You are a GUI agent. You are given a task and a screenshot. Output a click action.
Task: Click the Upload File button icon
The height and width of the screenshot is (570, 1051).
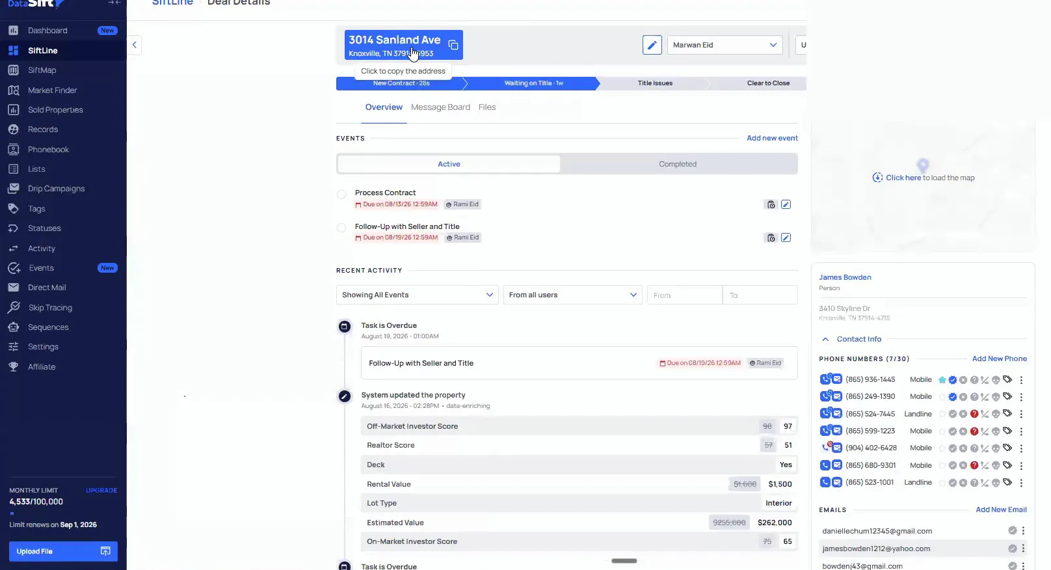105,551
